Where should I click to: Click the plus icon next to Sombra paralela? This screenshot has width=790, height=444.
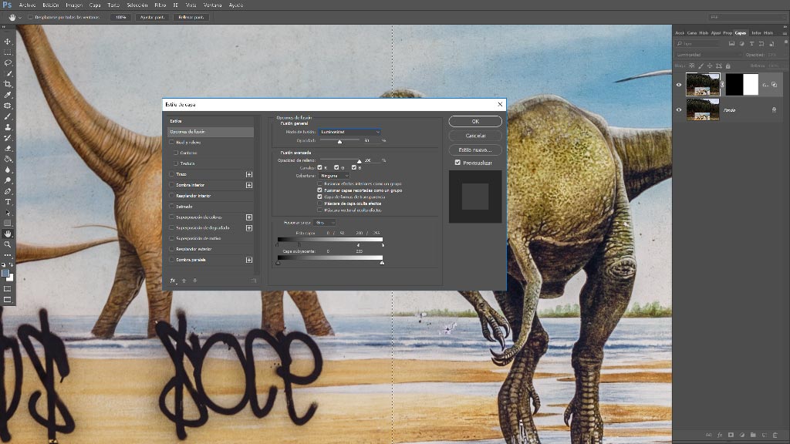point(249,260)
